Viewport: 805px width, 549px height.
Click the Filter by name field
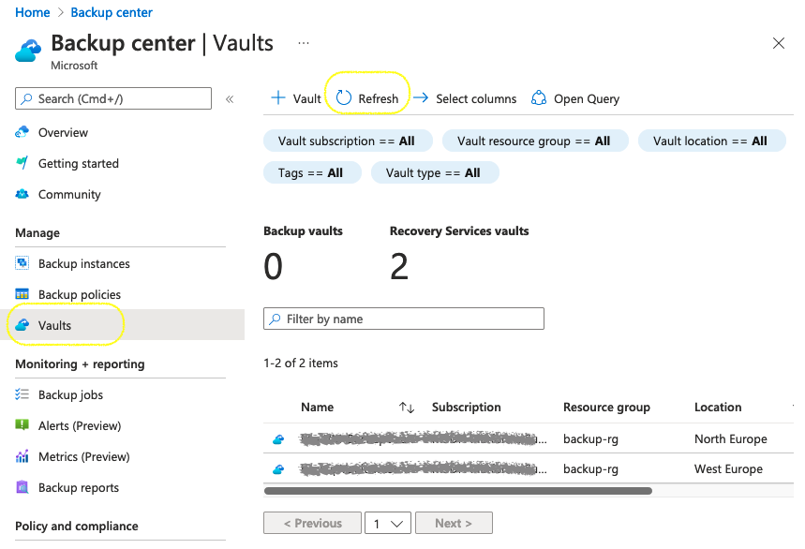click(404, 319)
